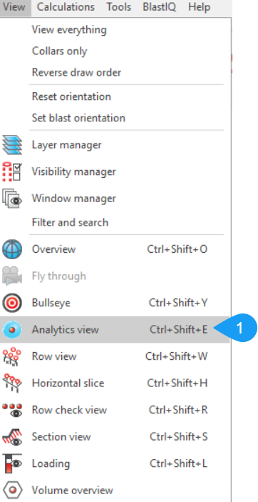
Task: Open the Help menu
Action: tap(199, 7)
